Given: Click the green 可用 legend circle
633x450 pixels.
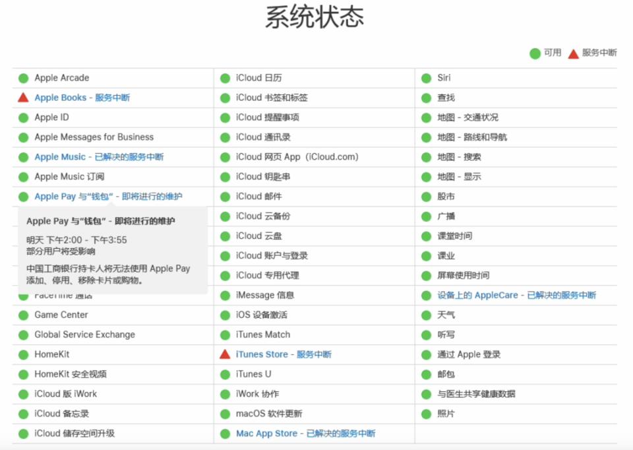Looking at the screenshot, I should [535, 53].
